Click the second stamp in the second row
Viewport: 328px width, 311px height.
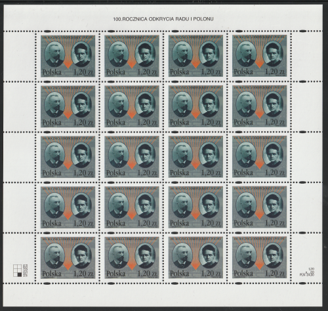point(132,106)
